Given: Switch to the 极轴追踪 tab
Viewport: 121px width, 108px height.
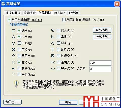Looking at the screenshot, I should point(29,13).
